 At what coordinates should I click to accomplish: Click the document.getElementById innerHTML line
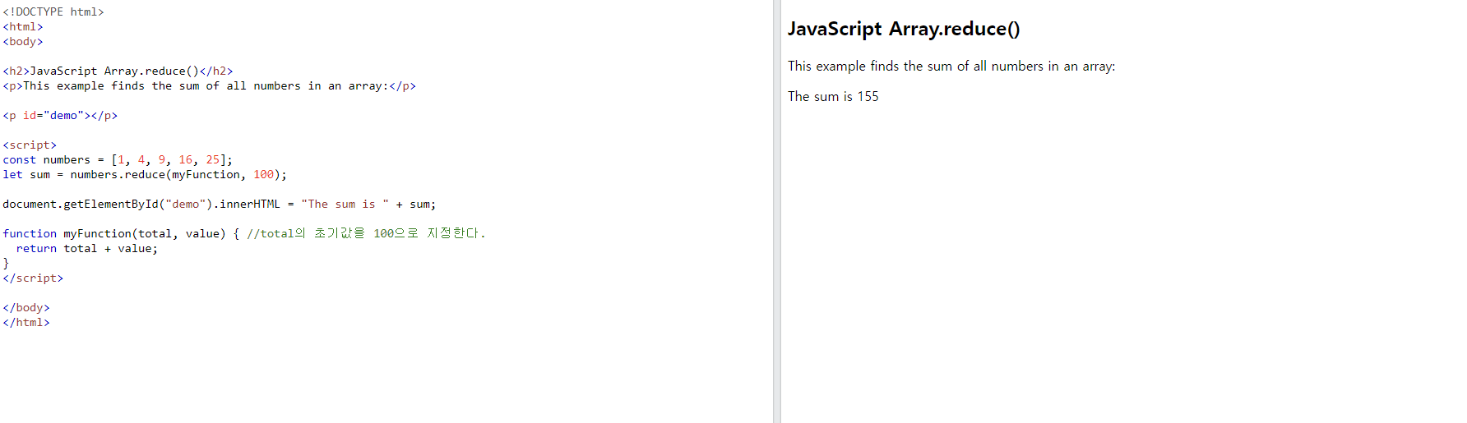click(220, 204)
